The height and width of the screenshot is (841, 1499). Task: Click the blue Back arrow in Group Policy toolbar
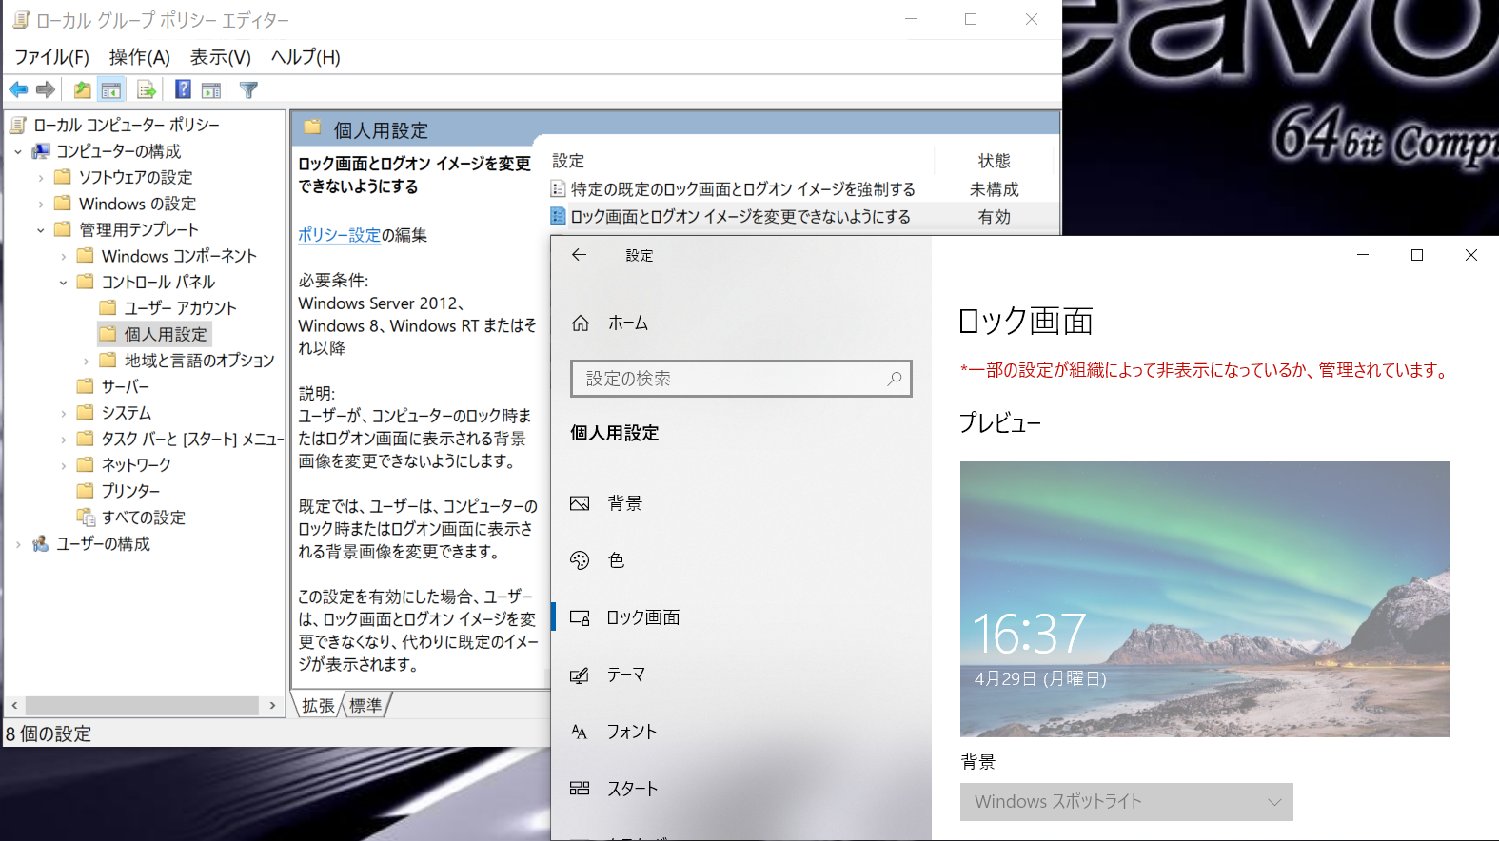tap(18, 89)
